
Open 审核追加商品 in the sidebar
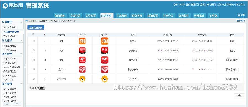10,46
